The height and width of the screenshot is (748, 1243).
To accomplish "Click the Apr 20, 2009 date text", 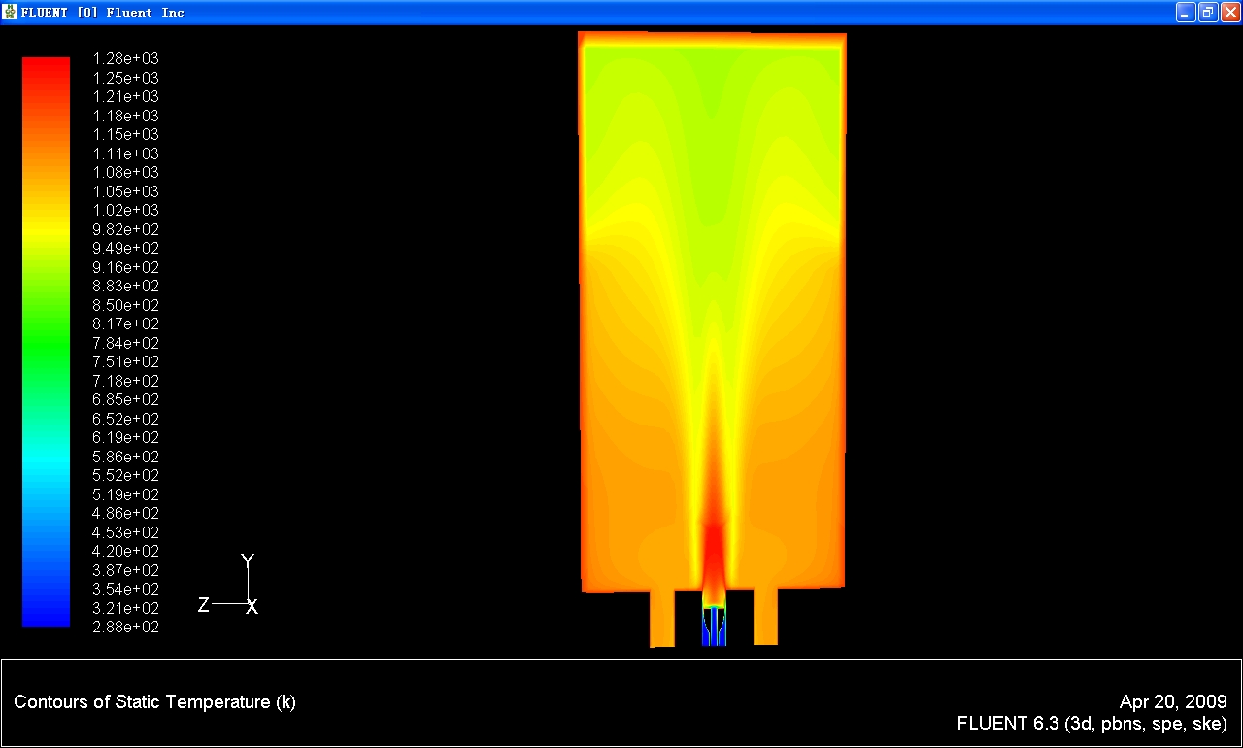I will tap(1173, 701).
